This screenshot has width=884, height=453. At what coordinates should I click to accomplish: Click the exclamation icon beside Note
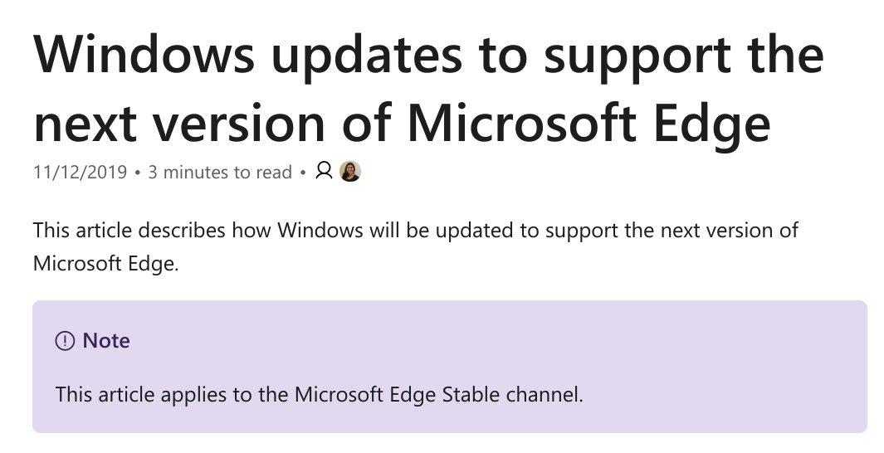tap(65, 341)
